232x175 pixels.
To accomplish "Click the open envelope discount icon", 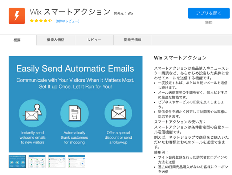I will tap(118, 113).
